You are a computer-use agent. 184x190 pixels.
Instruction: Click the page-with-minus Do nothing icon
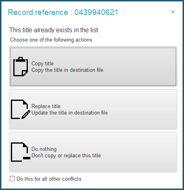pos(21,152)
